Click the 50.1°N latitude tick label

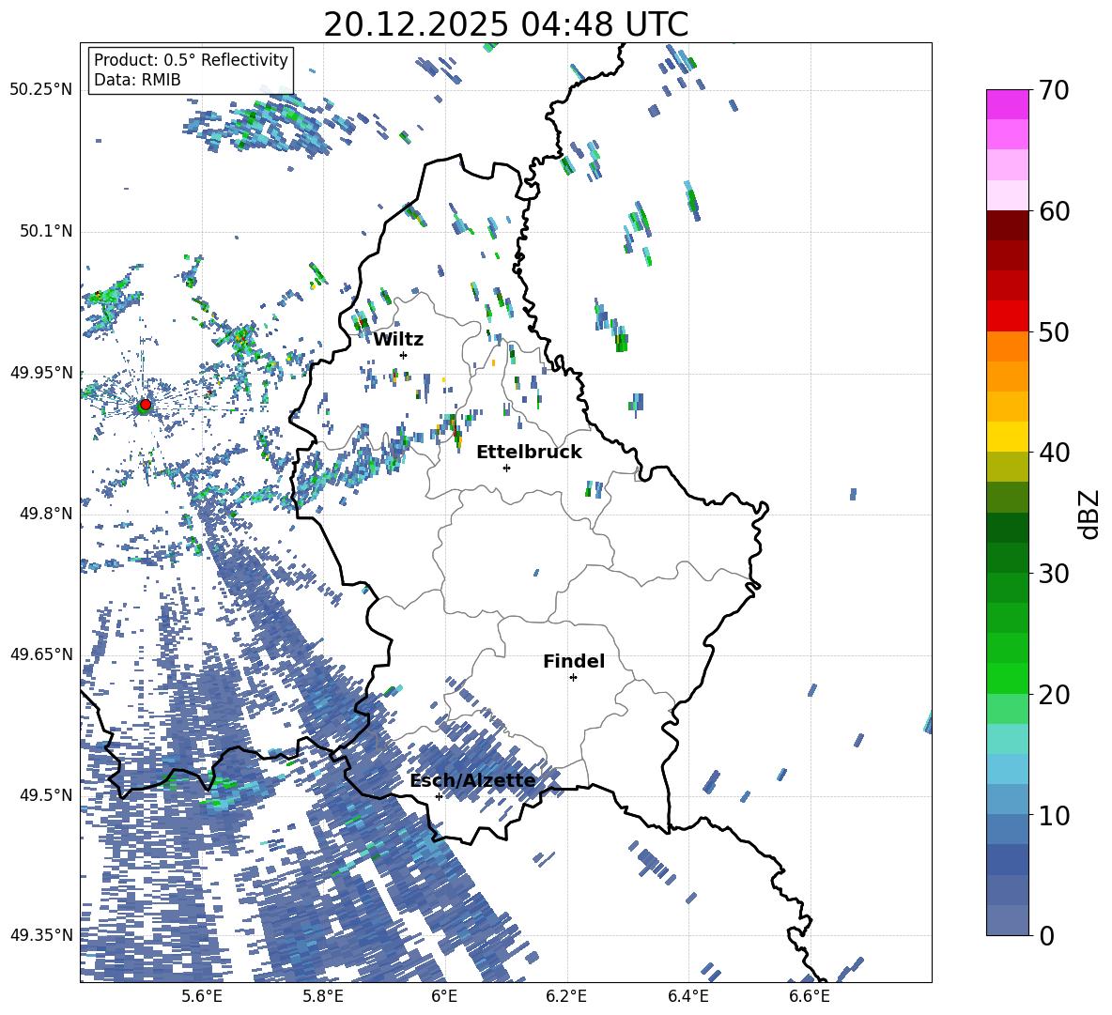(46, 231)
